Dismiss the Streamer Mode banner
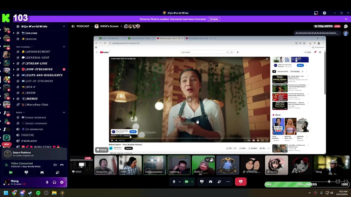This screenshot has height=197, width=351. (346, 19)
